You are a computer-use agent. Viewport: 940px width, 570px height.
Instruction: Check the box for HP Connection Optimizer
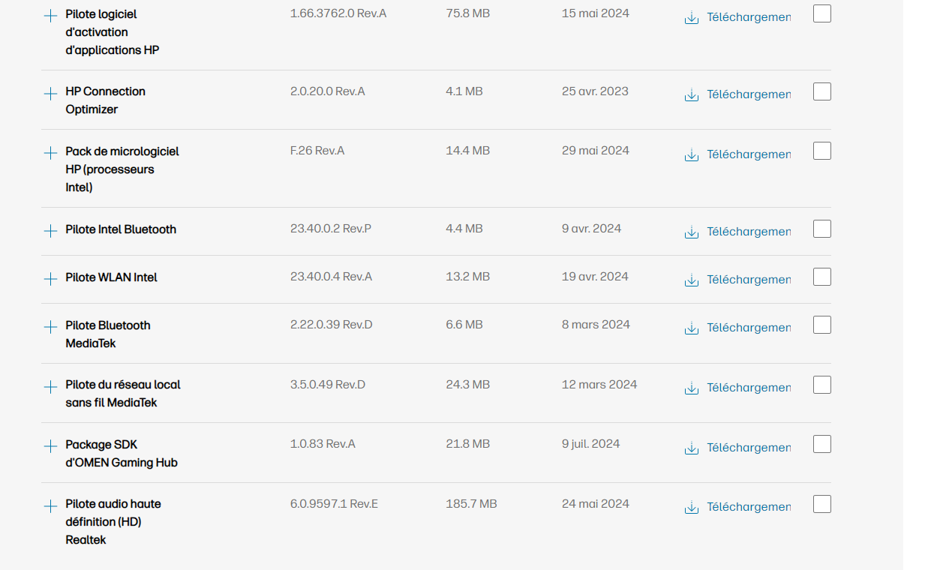822,91
